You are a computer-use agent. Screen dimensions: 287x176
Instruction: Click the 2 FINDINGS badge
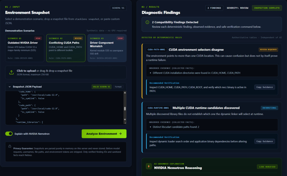pos(214,8)
